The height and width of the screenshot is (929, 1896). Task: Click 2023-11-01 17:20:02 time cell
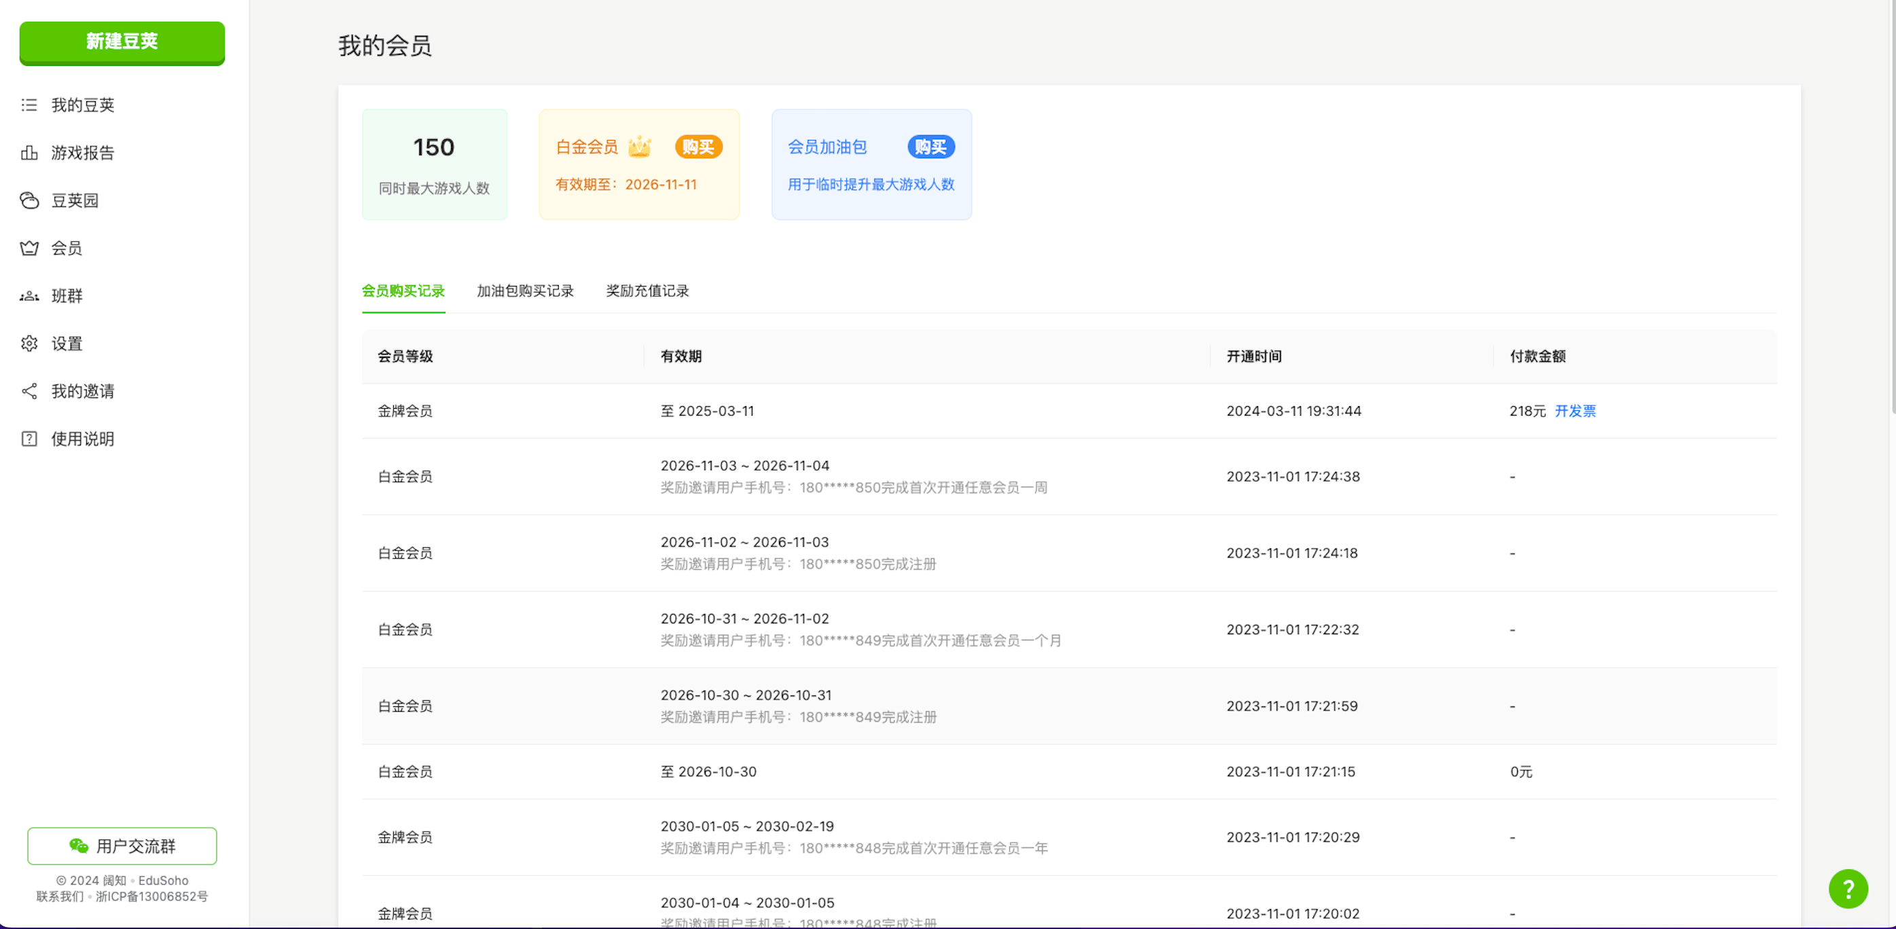1293,914
